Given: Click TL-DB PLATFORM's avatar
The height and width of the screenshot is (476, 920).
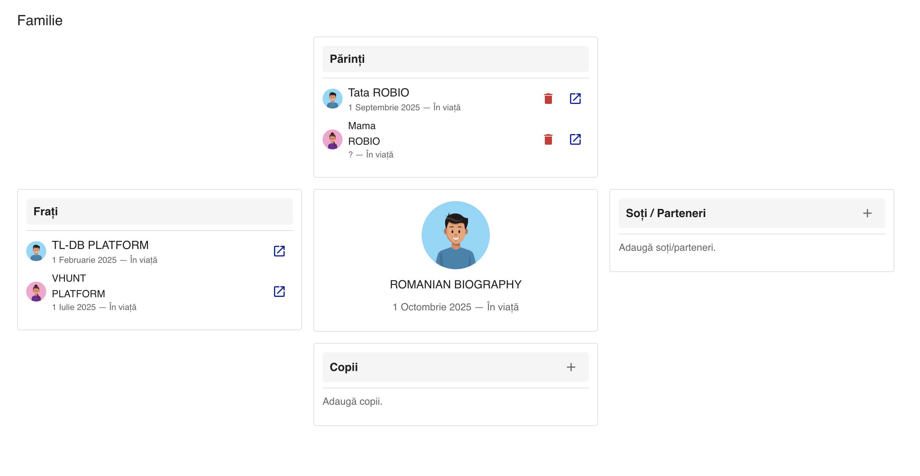Looking at the screenshot, I should click(36, 251).
